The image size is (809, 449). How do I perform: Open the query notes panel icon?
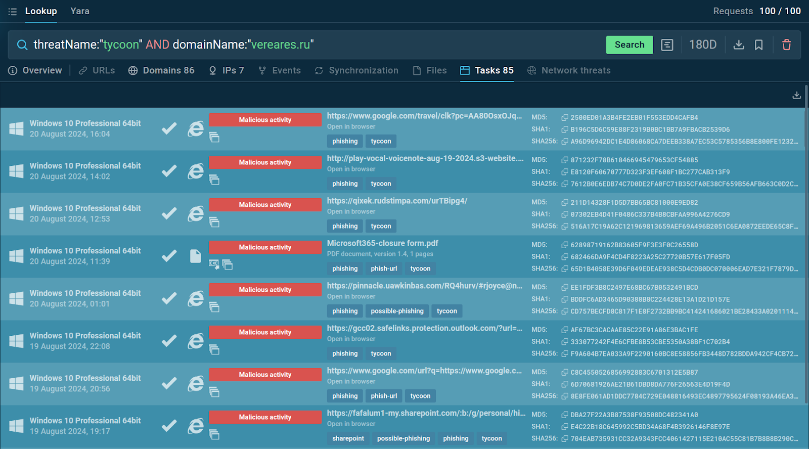click(667, 45)
